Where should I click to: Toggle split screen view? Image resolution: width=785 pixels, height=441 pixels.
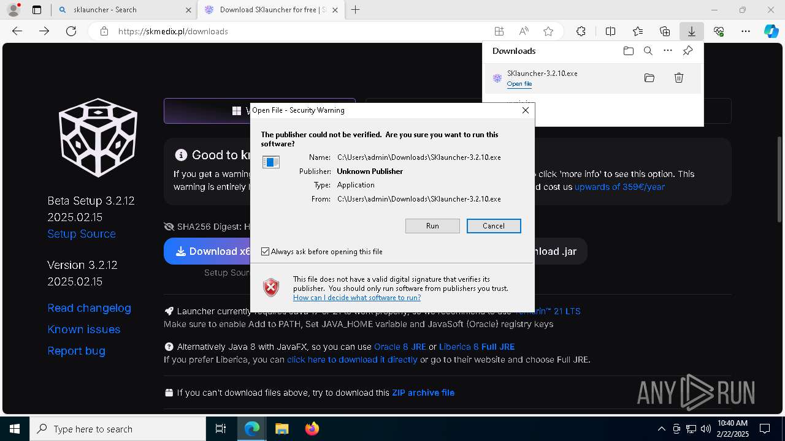point(610,31)
